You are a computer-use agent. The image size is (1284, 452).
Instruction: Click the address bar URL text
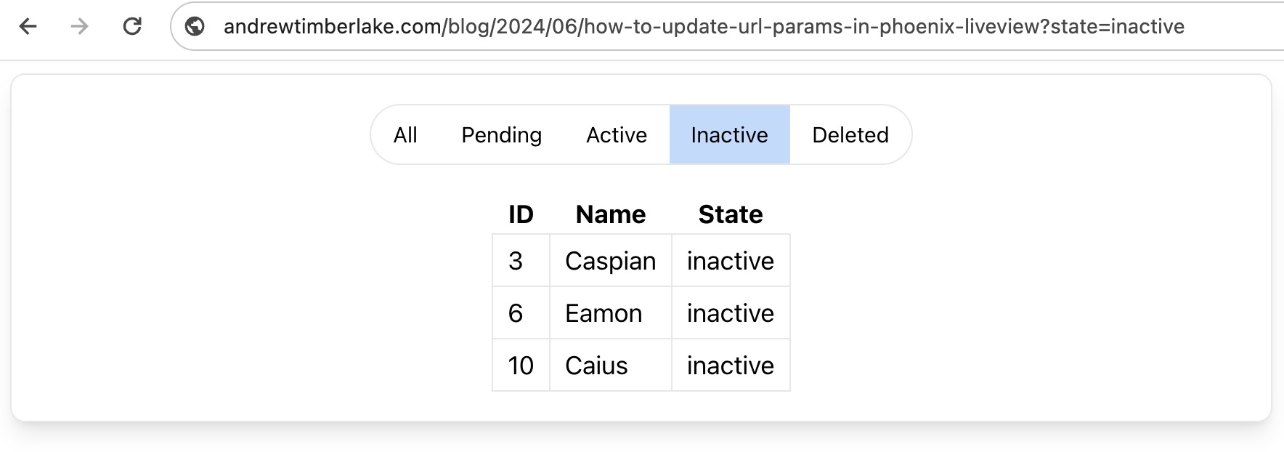click(x=703, y=27)
